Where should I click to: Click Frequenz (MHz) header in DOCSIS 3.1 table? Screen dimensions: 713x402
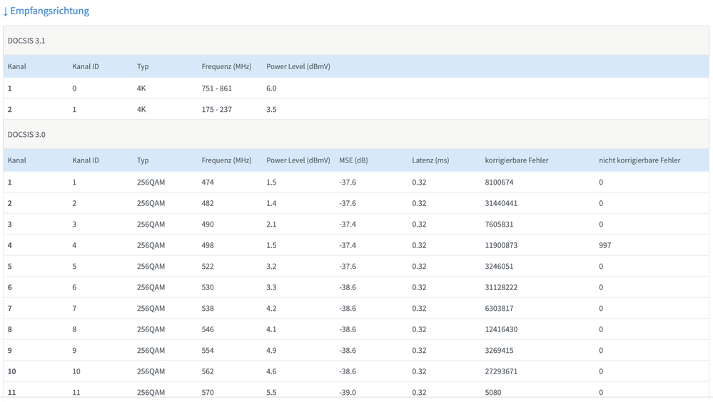pos(226,66)
